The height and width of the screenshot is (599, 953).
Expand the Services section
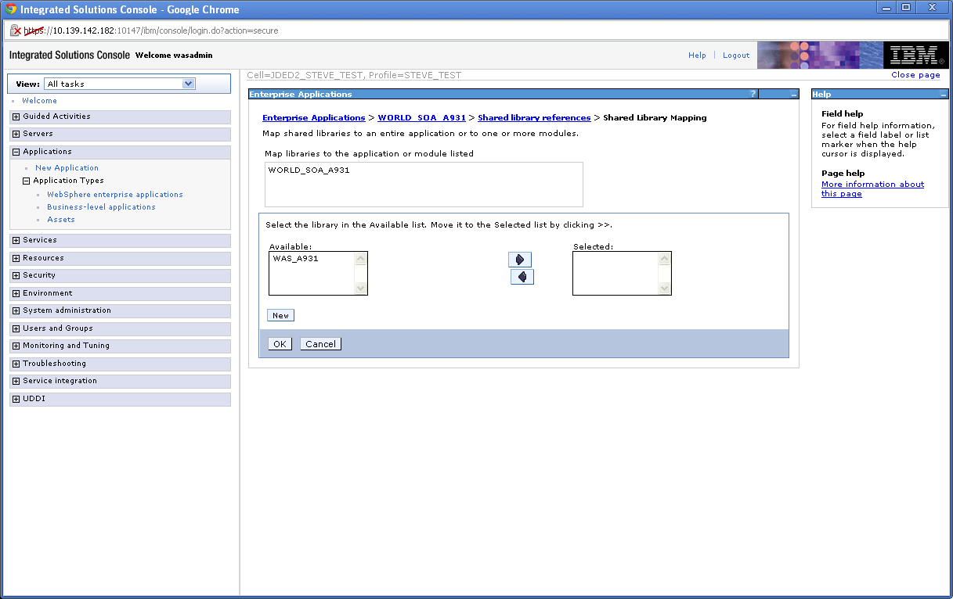click(x=16, y=240)
